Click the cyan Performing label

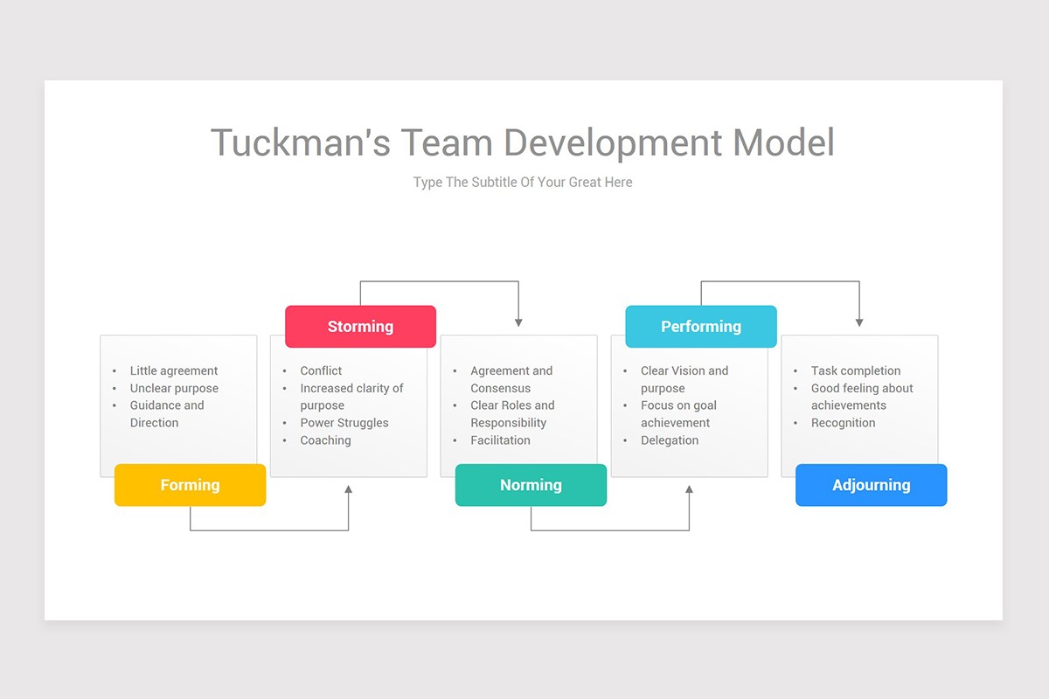point(701,326)
